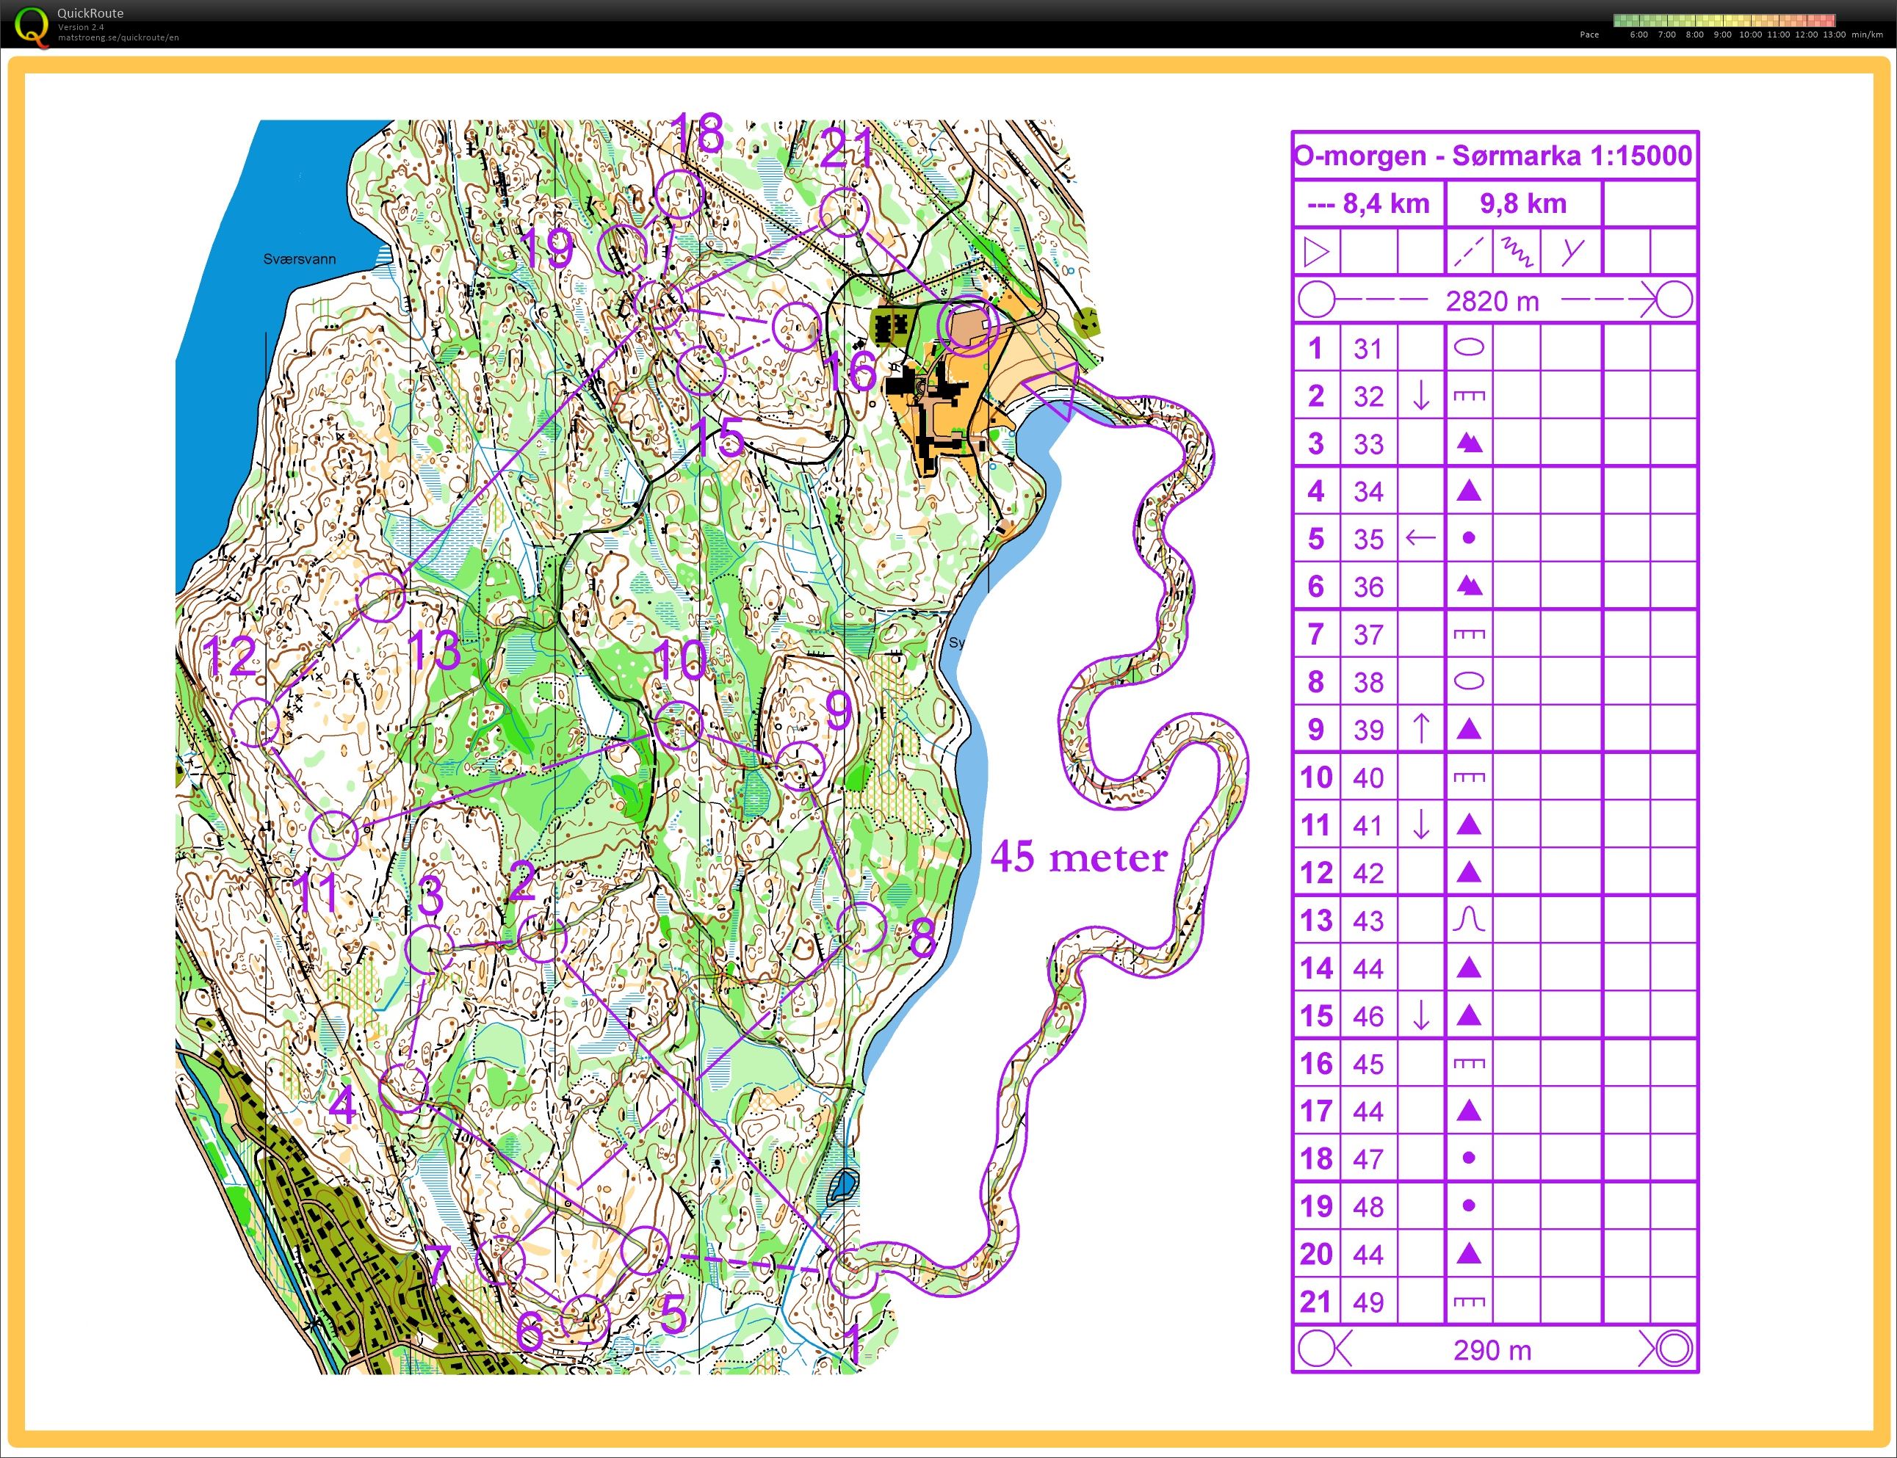The image size is (1897, 1458).
Task: Click the depression oval symbol for control 1
Action: coord(1468,348)
